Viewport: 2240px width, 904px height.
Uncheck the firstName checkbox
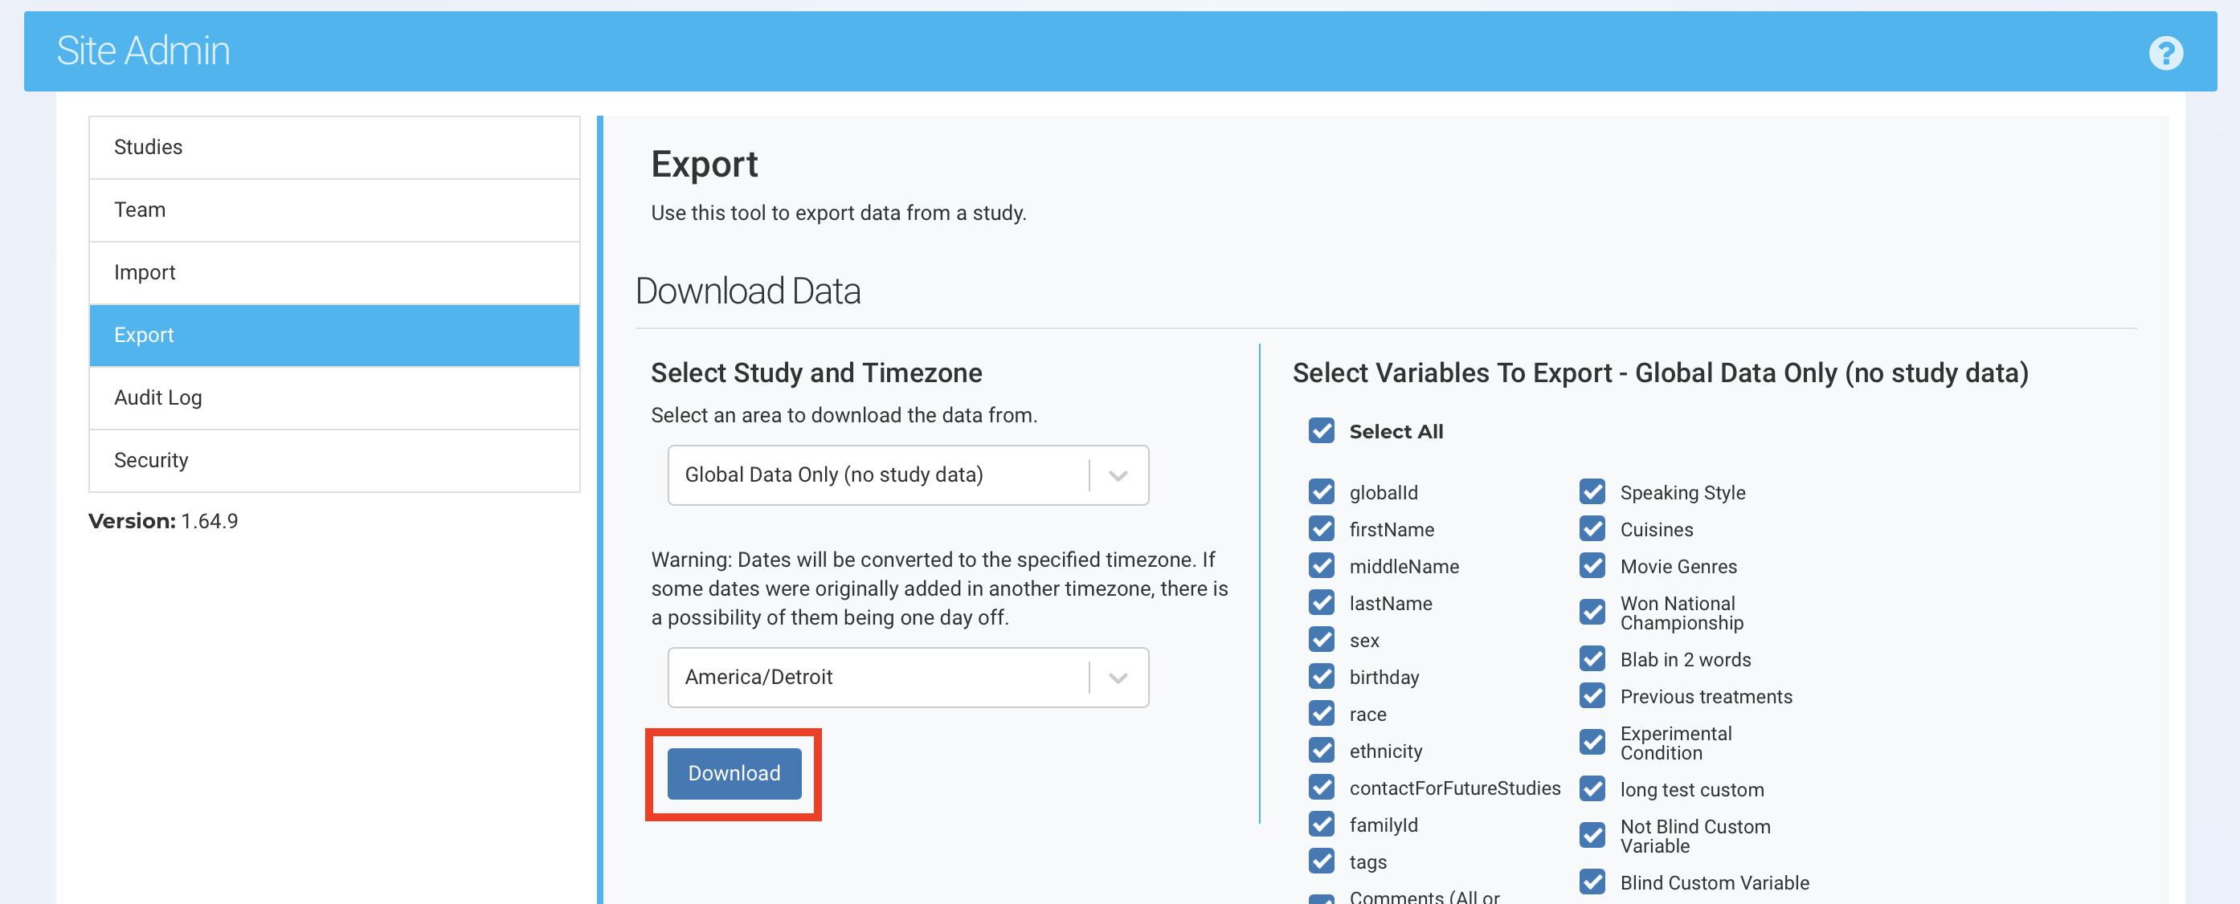(x=1321, y=528)
